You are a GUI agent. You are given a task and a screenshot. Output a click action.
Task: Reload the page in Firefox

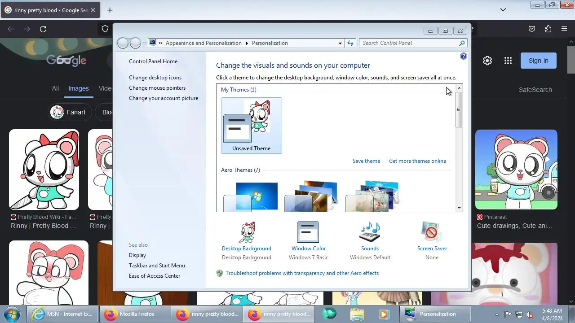43,29
